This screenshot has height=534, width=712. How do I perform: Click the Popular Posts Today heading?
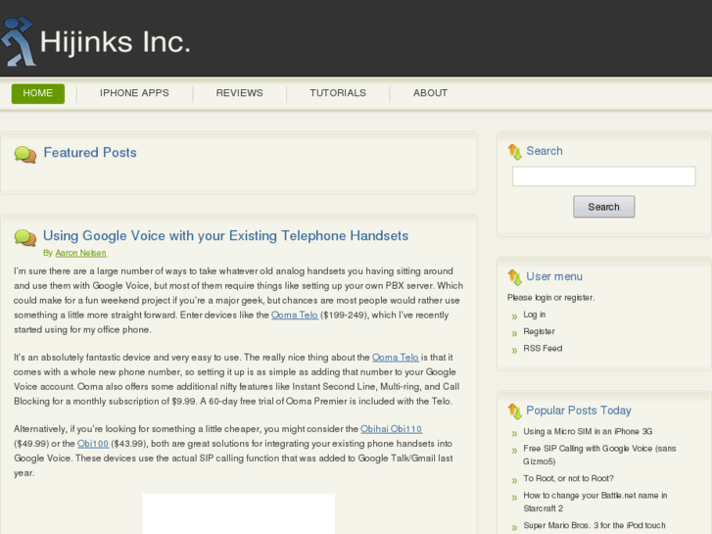(579, 411)
